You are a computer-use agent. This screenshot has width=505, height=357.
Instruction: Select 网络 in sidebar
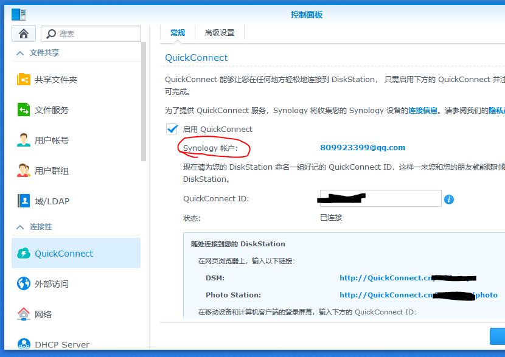[x=43, y=314]
